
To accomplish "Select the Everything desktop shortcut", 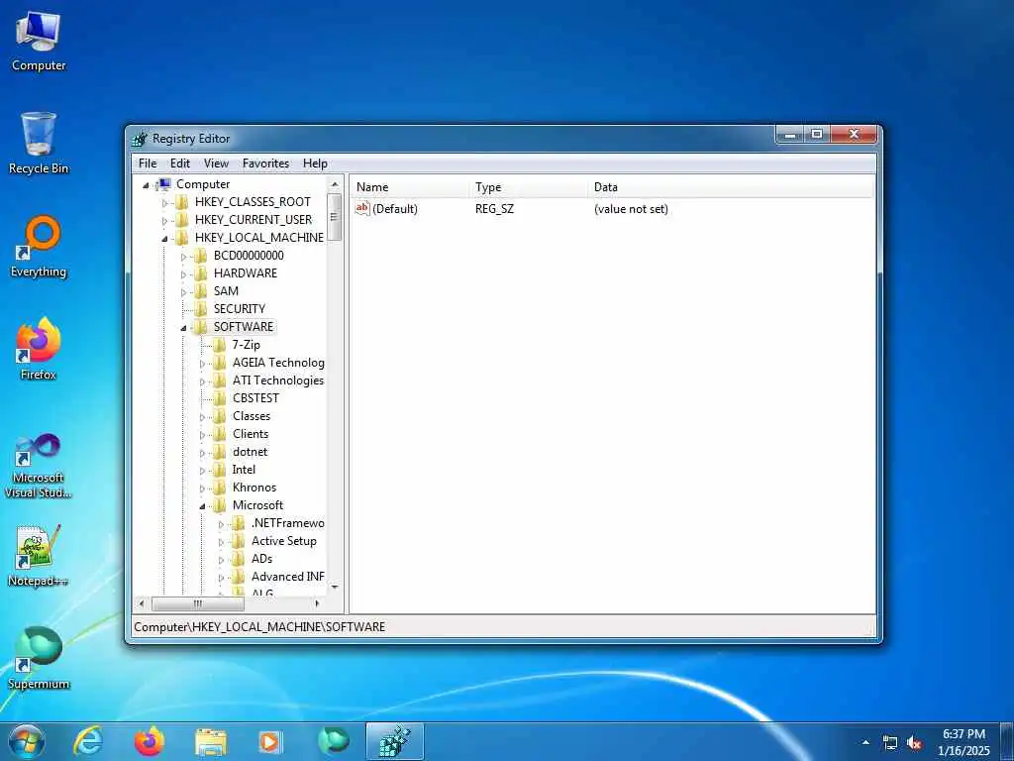I will tap(39, 247).
